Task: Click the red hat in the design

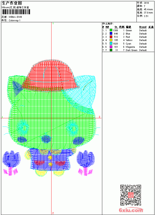Action: (51, 76)
